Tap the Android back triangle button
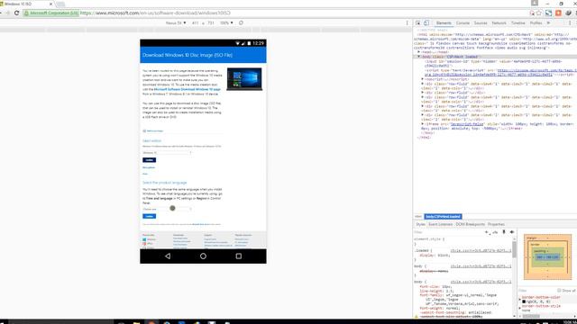Image resolution: width=577 pixels, height=324 pixels. pos(168,256)
